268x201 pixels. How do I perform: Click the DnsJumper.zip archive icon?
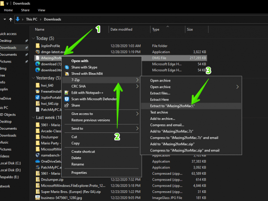38,180
